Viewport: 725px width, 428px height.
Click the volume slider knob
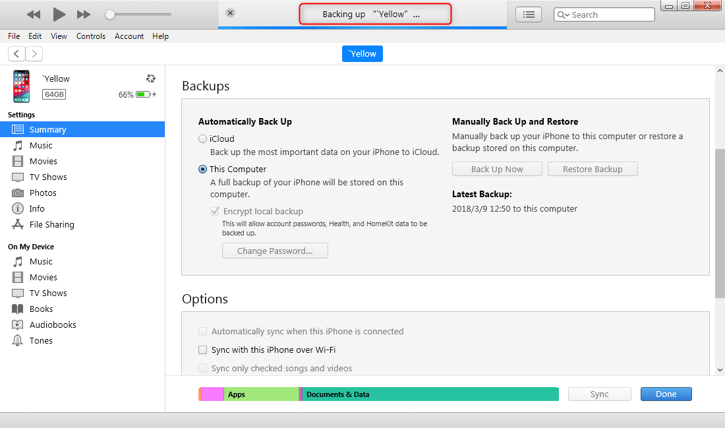[109, 15]
